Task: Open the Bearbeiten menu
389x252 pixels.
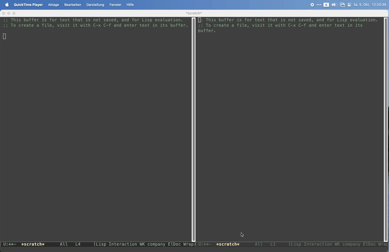Action: click(73, 5)
